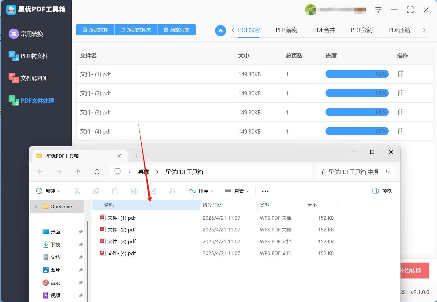This screenshot has width=437, height=302.
Task: Click the search magnifier in Explorer
Action: pos(388,172)
